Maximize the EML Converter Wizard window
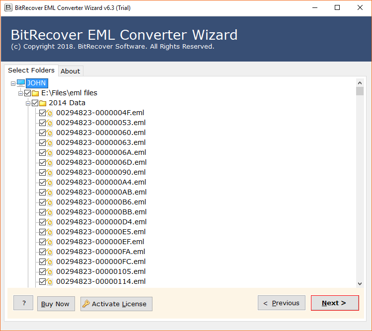 coord(337,8)
